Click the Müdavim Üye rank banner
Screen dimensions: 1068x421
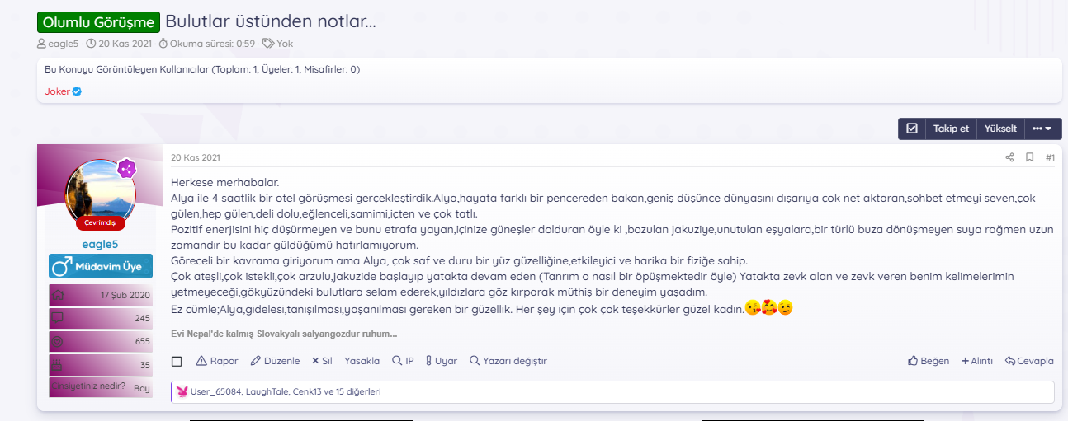101,267
